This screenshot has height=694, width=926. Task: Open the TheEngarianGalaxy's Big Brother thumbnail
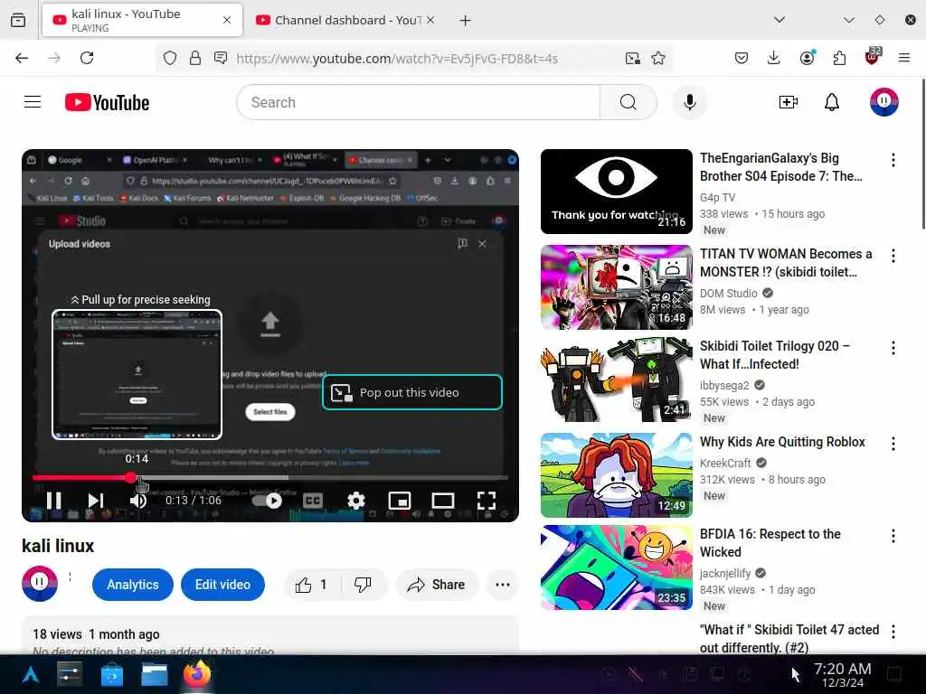coord(616,192)
